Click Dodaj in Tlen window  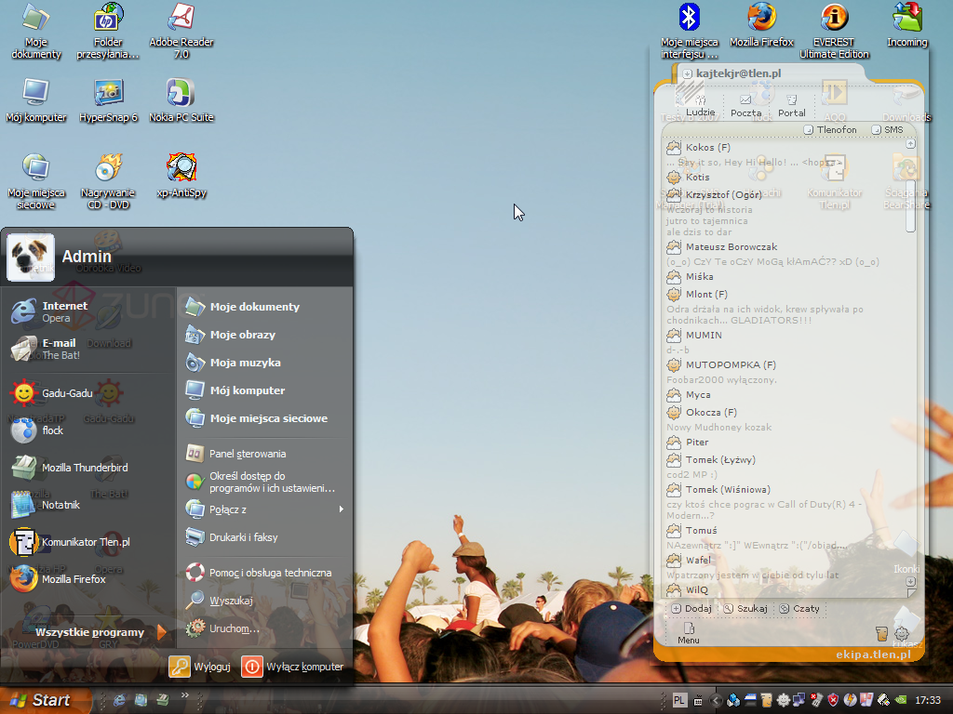point(691,608)
